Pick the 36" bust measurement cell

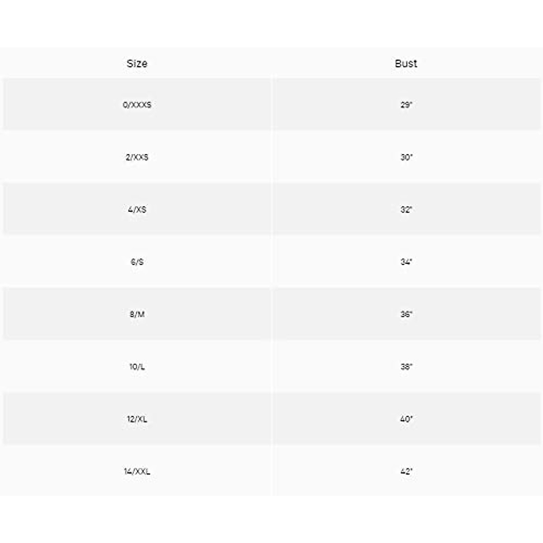pos(406,314)
